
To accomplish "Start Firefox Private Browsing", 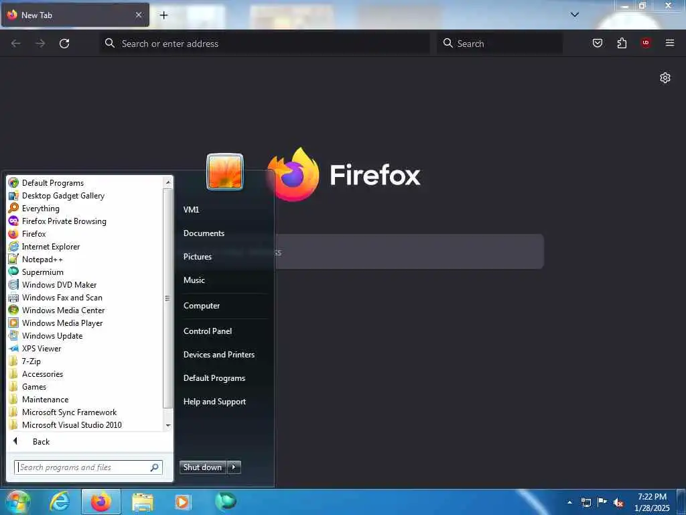I will [64, 221].
